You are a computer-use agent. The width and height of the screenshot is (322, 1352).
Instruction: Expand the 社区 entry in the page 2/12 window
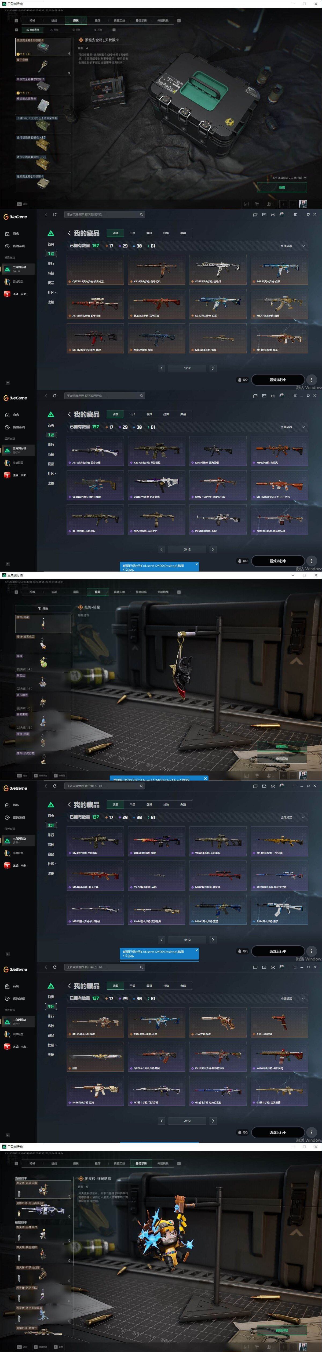pyautogui.click(x=52, y=1045)
